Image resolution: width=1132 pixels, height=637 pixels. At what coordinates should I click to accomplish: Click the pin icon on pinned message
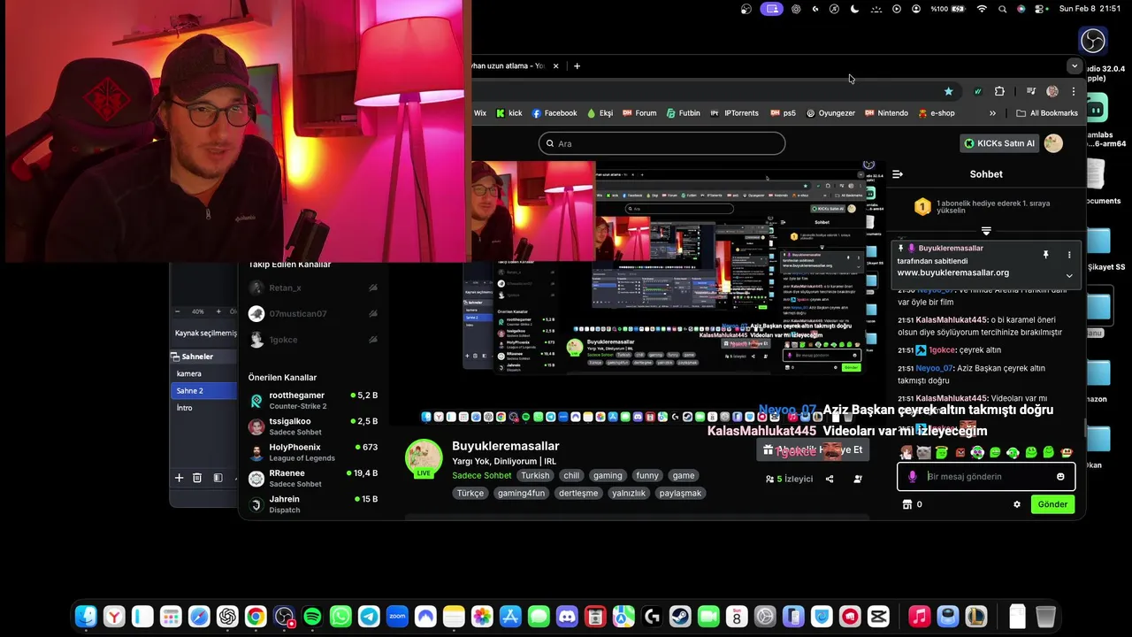[1045, 255]
